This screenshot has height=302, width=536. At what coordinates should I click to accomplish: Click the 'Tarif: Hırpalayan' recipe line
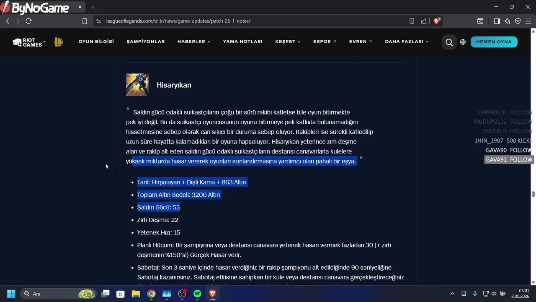pos(192,182)
